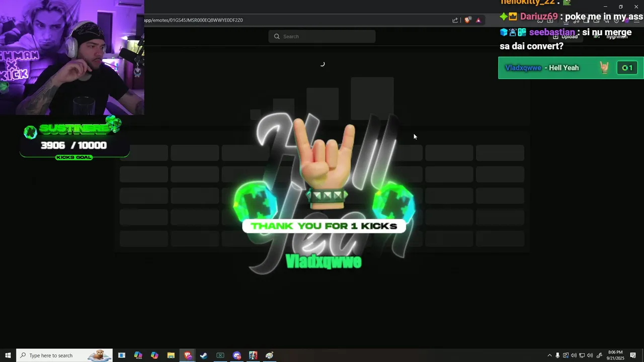Viewport: 644px width, 362px height.
Task: Click the seebastian username in chat
Action: [552, 32]
